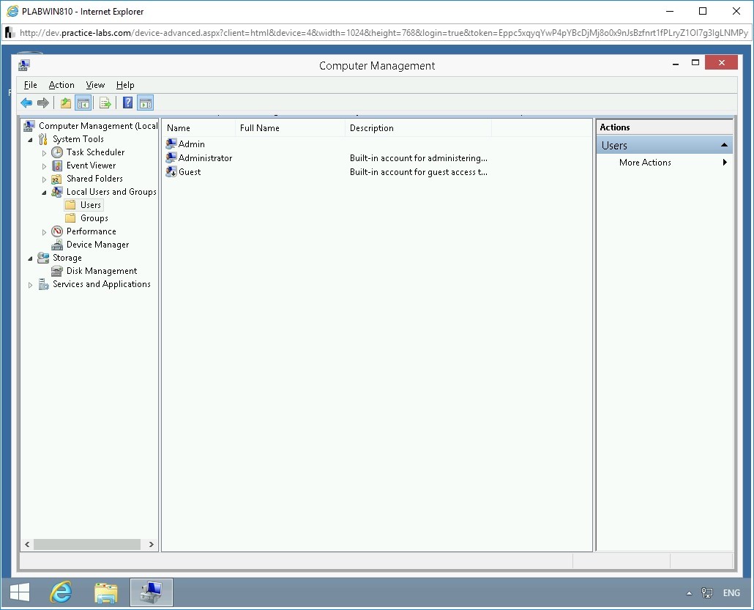The height and width of the screenshot is (610, 754).
Task: Select the Admin user account
Action: pyautogui.click(x=193, y=144)
